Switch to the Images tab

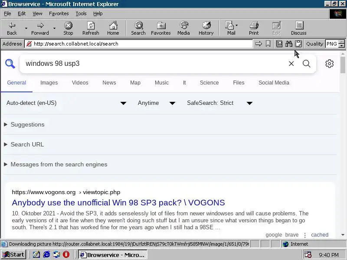pyautogui.click(x=49, y=83)
